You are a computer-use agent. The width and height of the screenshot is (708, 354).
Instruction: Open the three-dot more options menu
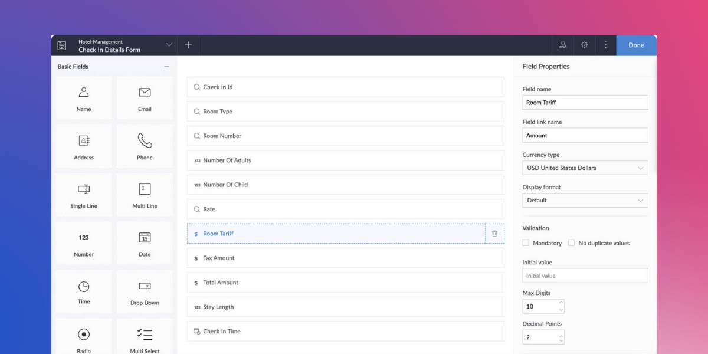[605, 45]
